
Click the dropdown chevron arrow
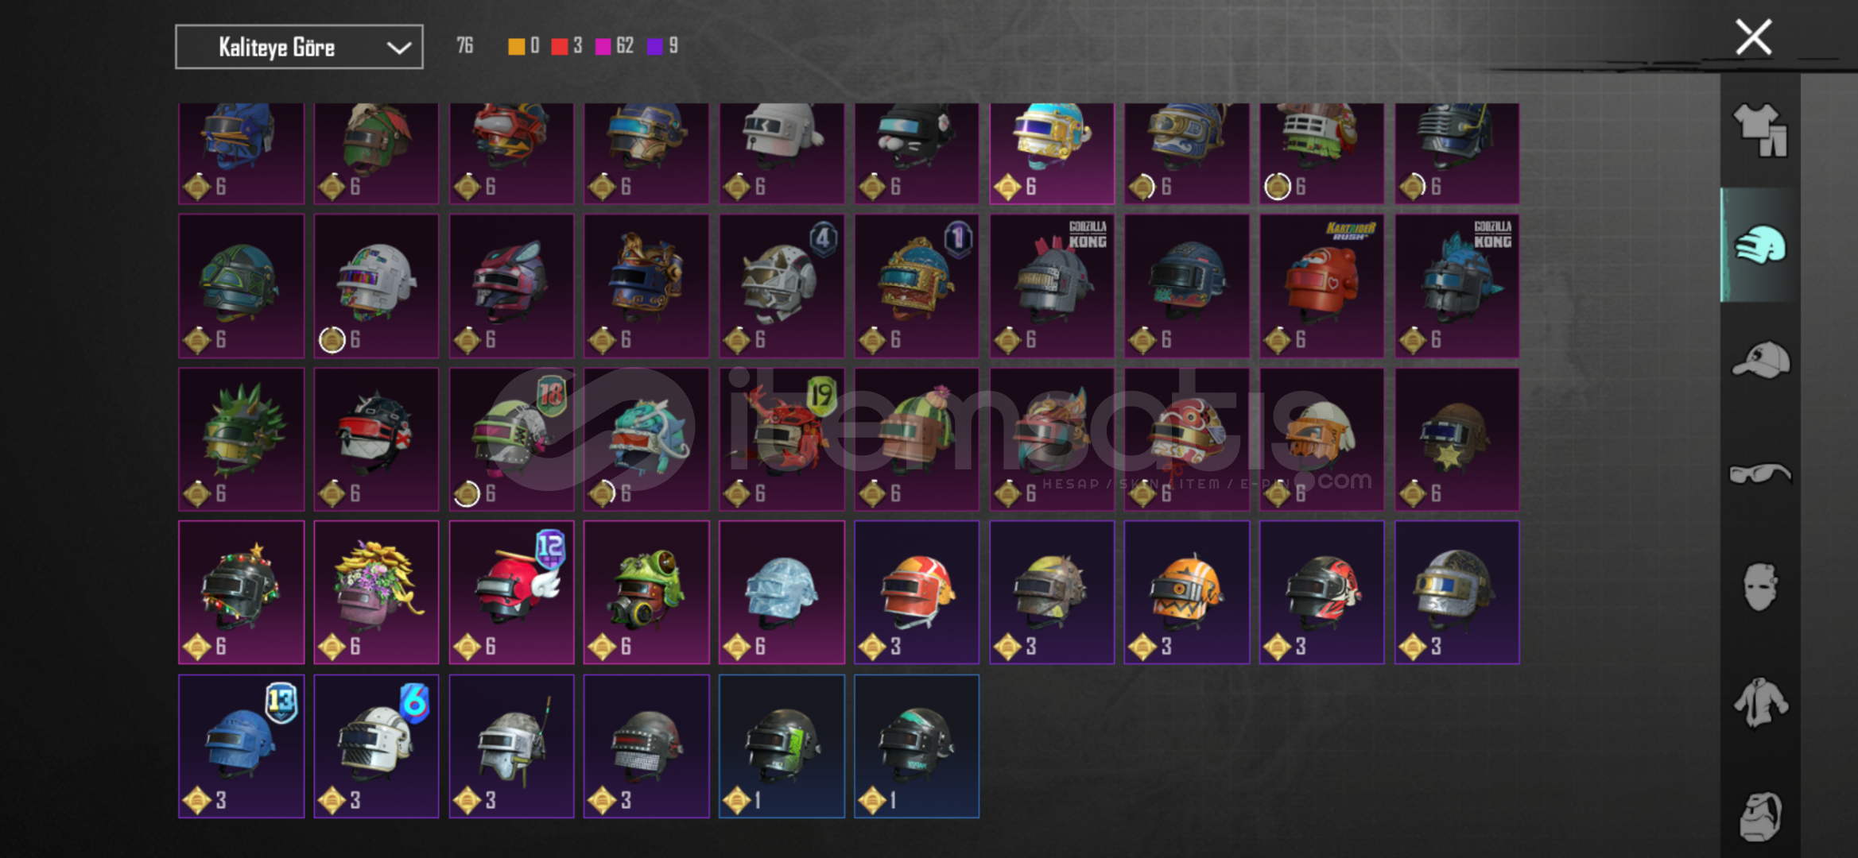398,48
